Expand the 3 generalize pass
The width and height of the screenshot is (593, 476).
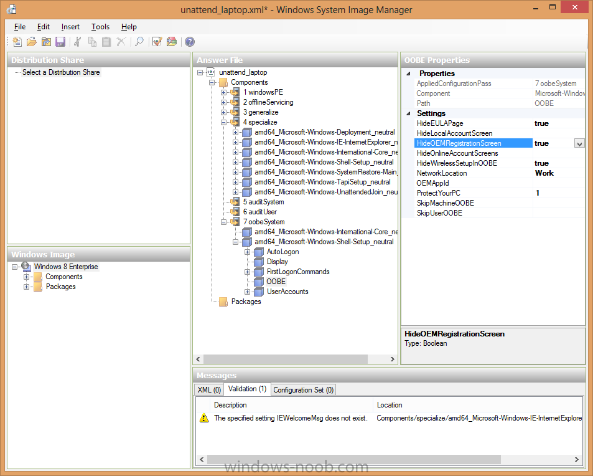[223, 112]
